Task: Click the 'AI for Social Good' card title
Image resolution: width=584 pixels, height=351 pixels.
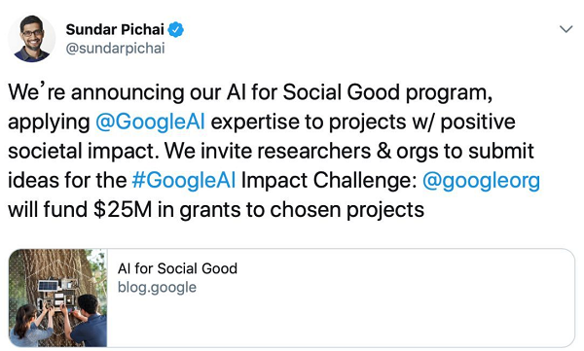Action: click(177, 268)
